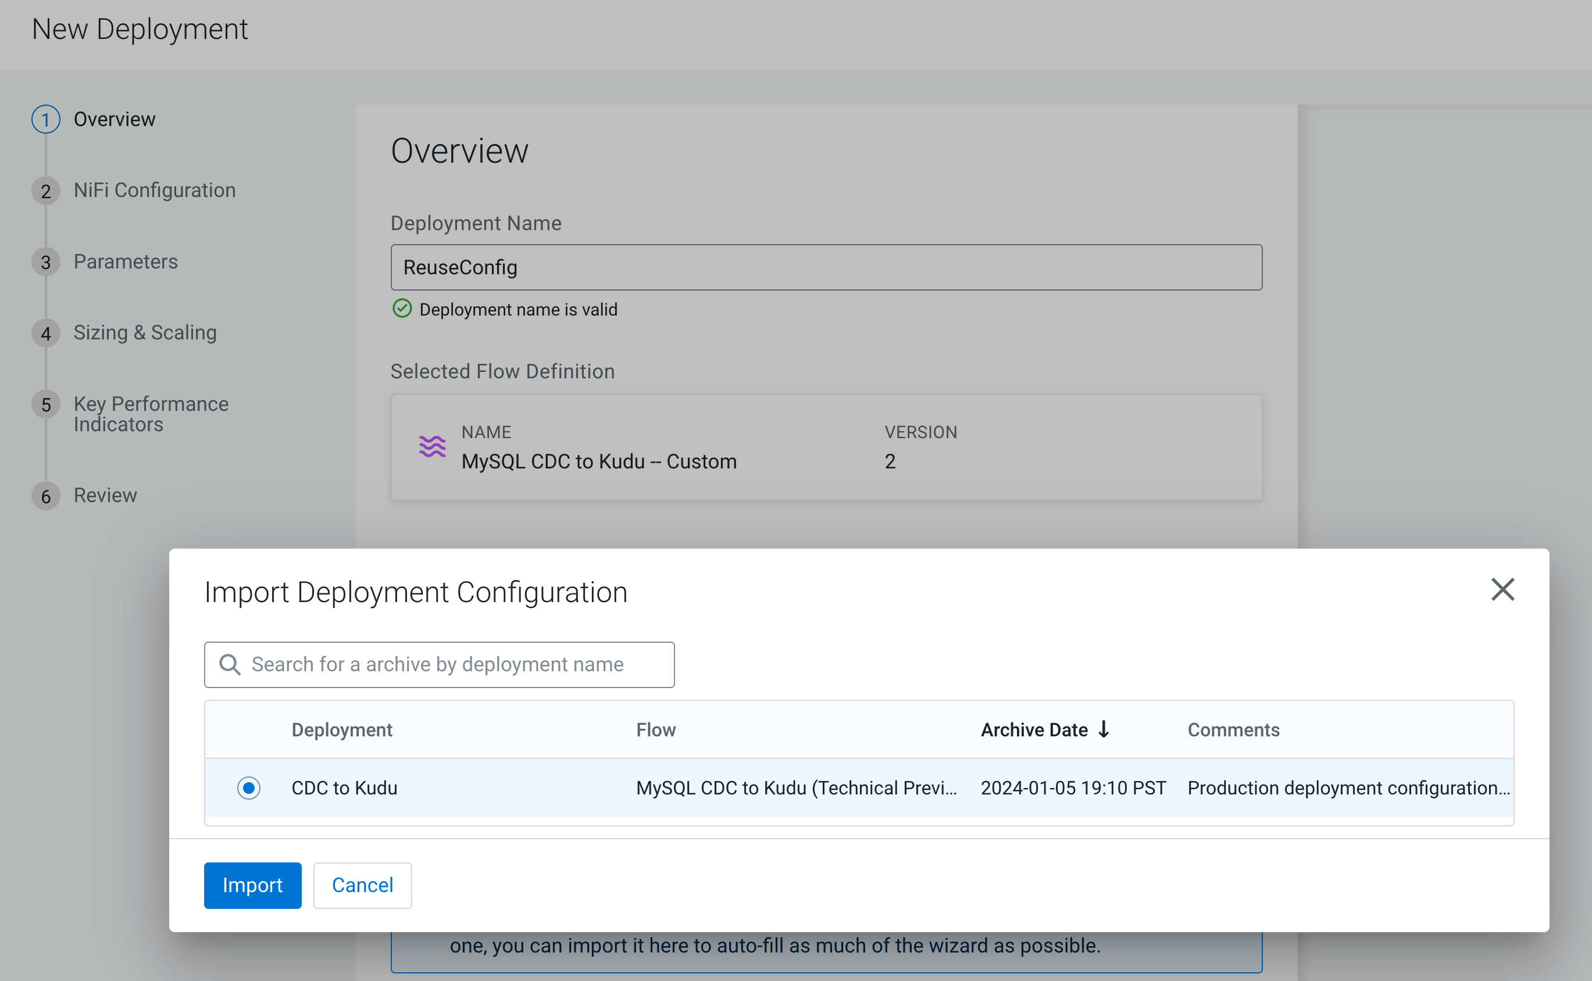Click the step 1 Overview circle indicator
The height and width of the screenshot is (981, 1592).
45,119
